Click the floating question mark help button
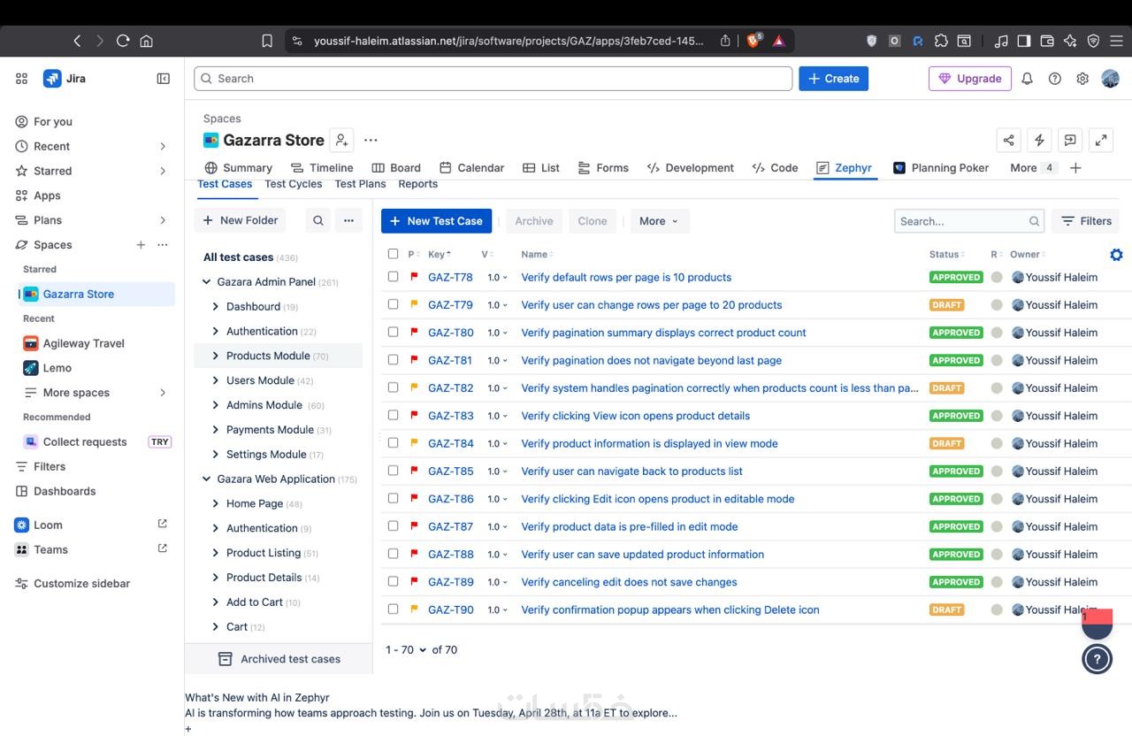The width and height of the screenshot is (1132, 736). pos(1098,659)
